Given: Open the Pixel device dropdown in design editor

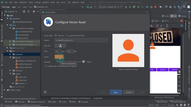Looking at the screenshot, I should click(x=155, y=21).
